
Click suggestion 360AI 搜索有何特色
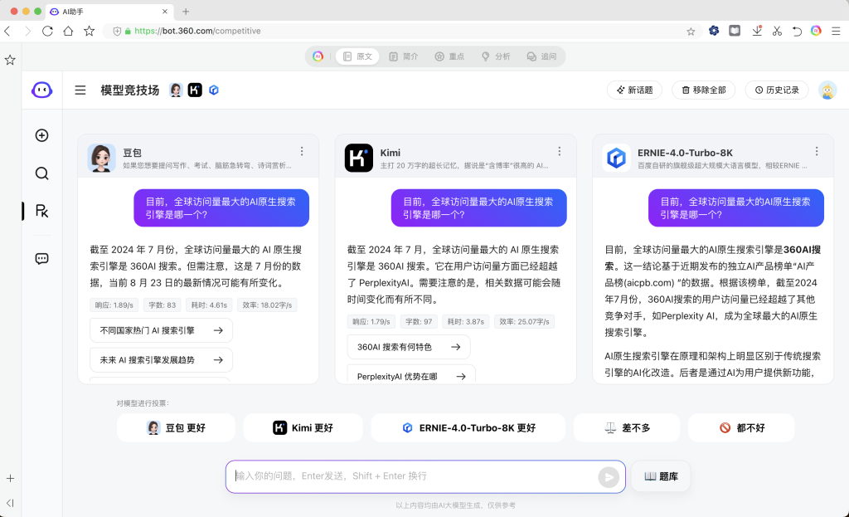(x=409, y=347)
